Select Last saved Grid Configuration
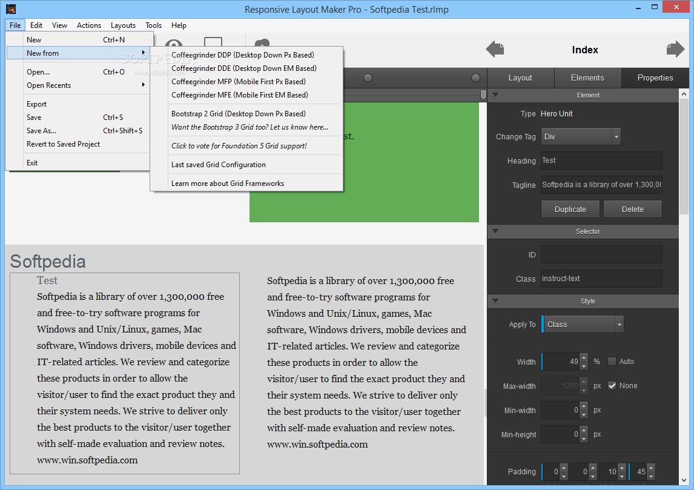The height and width of the screenshot is (490, 694). point(246,165)
